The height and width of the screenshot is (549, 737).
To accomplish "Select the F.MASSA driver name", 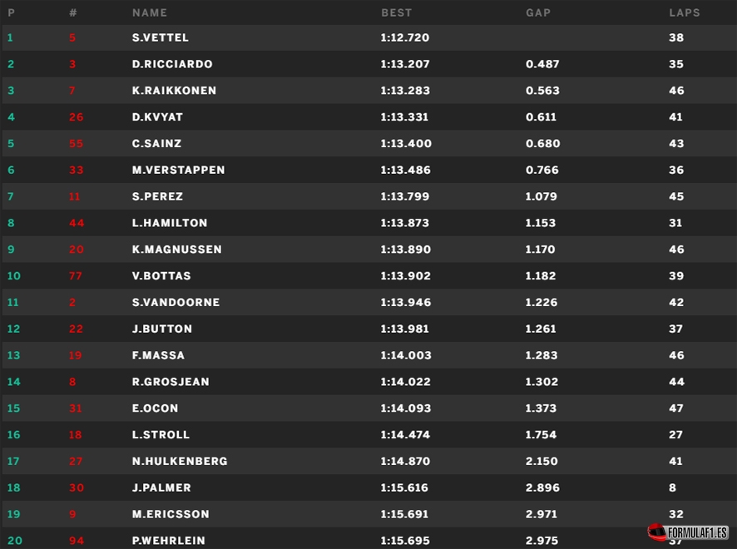I will pos(158,355).
